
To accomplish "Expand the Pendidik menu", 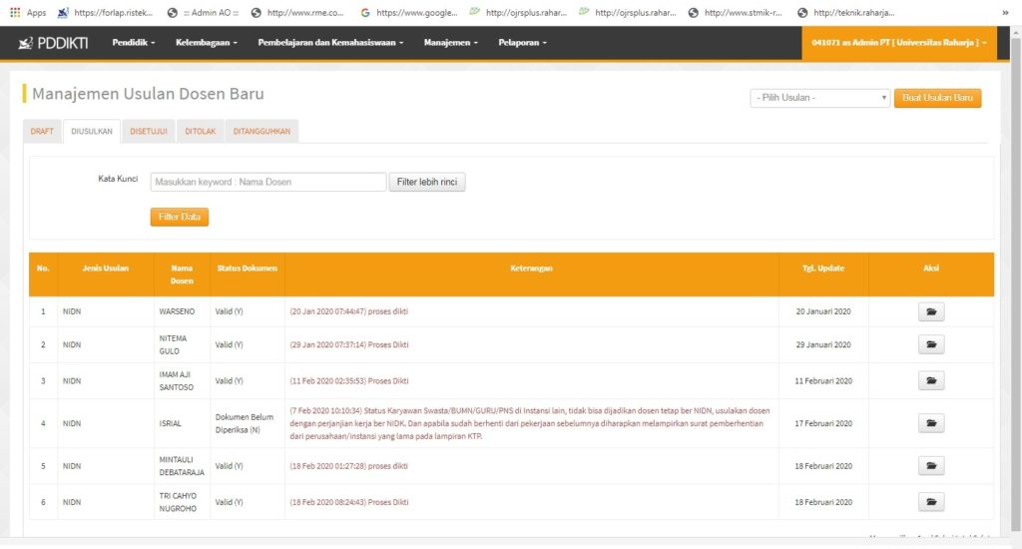I will tap(134, 42).
